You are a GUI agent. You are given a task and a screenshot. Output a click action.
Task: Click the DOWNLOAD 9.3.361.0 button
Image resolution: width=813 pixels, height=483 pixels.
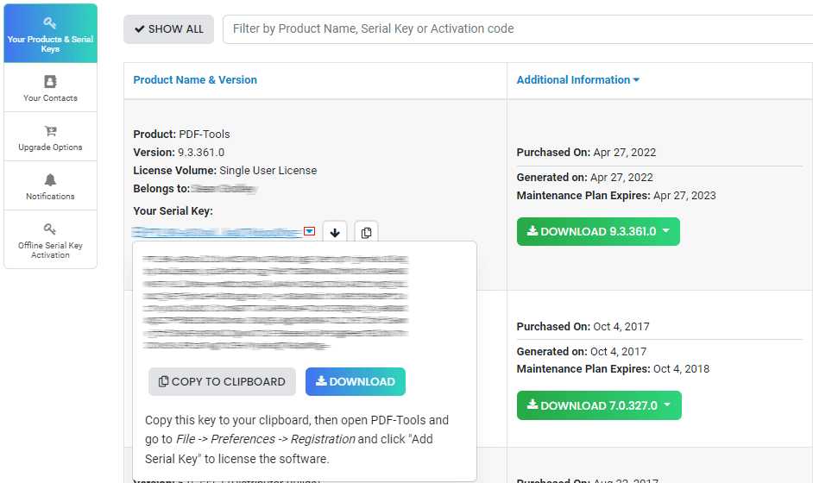598,232
